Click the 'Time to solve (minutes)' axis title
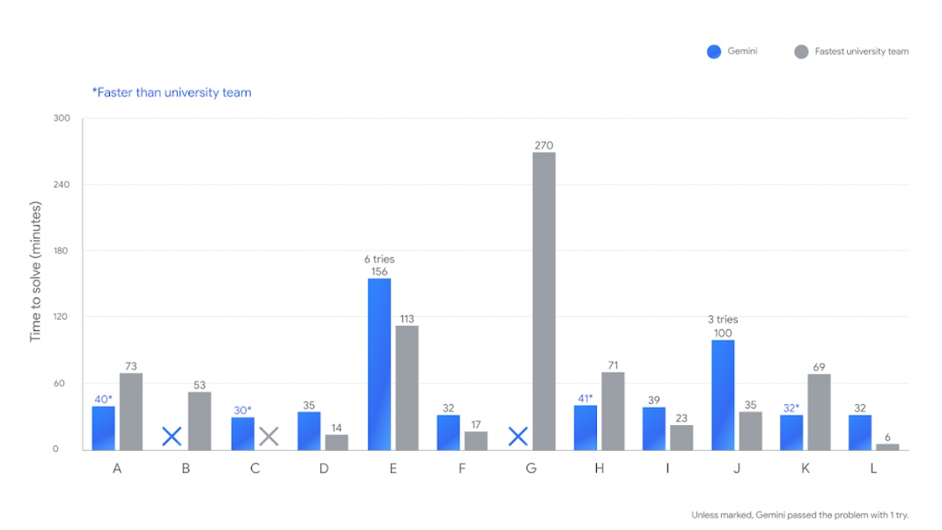The image size is (942, 530). point(35,272)
